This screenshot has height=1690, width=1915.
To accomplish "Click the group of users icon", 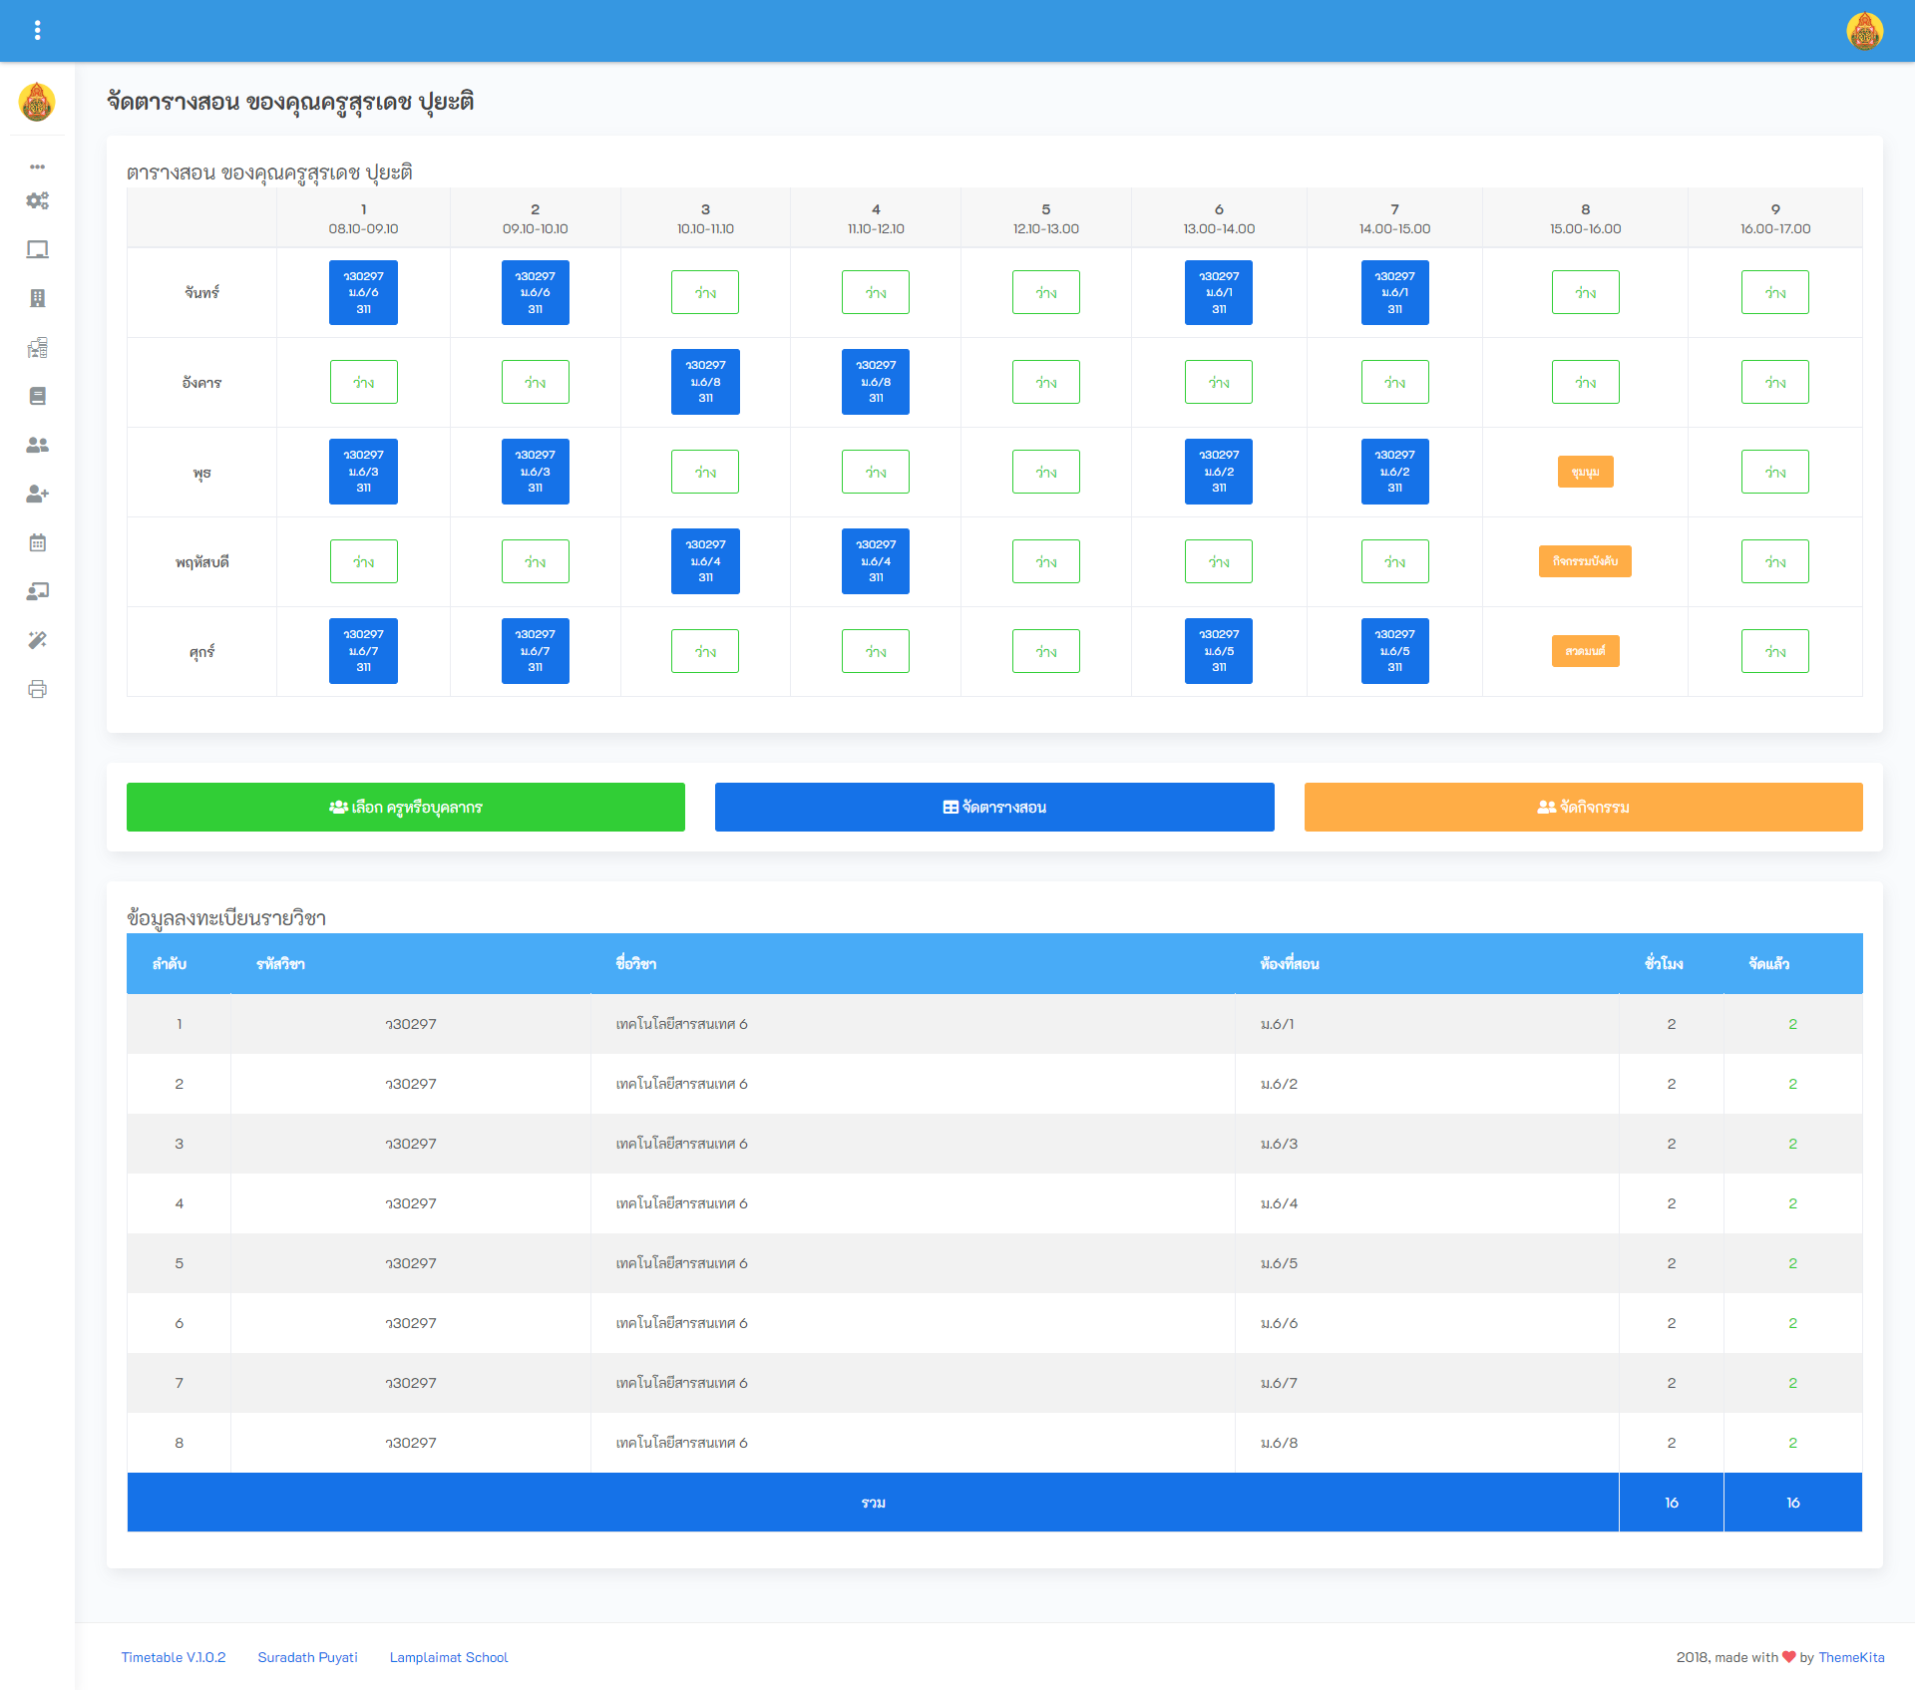I will tap(38, 446).
